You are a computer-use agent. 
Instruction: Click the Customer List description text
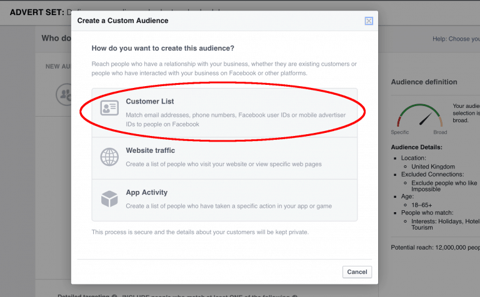pyautogui.click(x=235, y=119)
